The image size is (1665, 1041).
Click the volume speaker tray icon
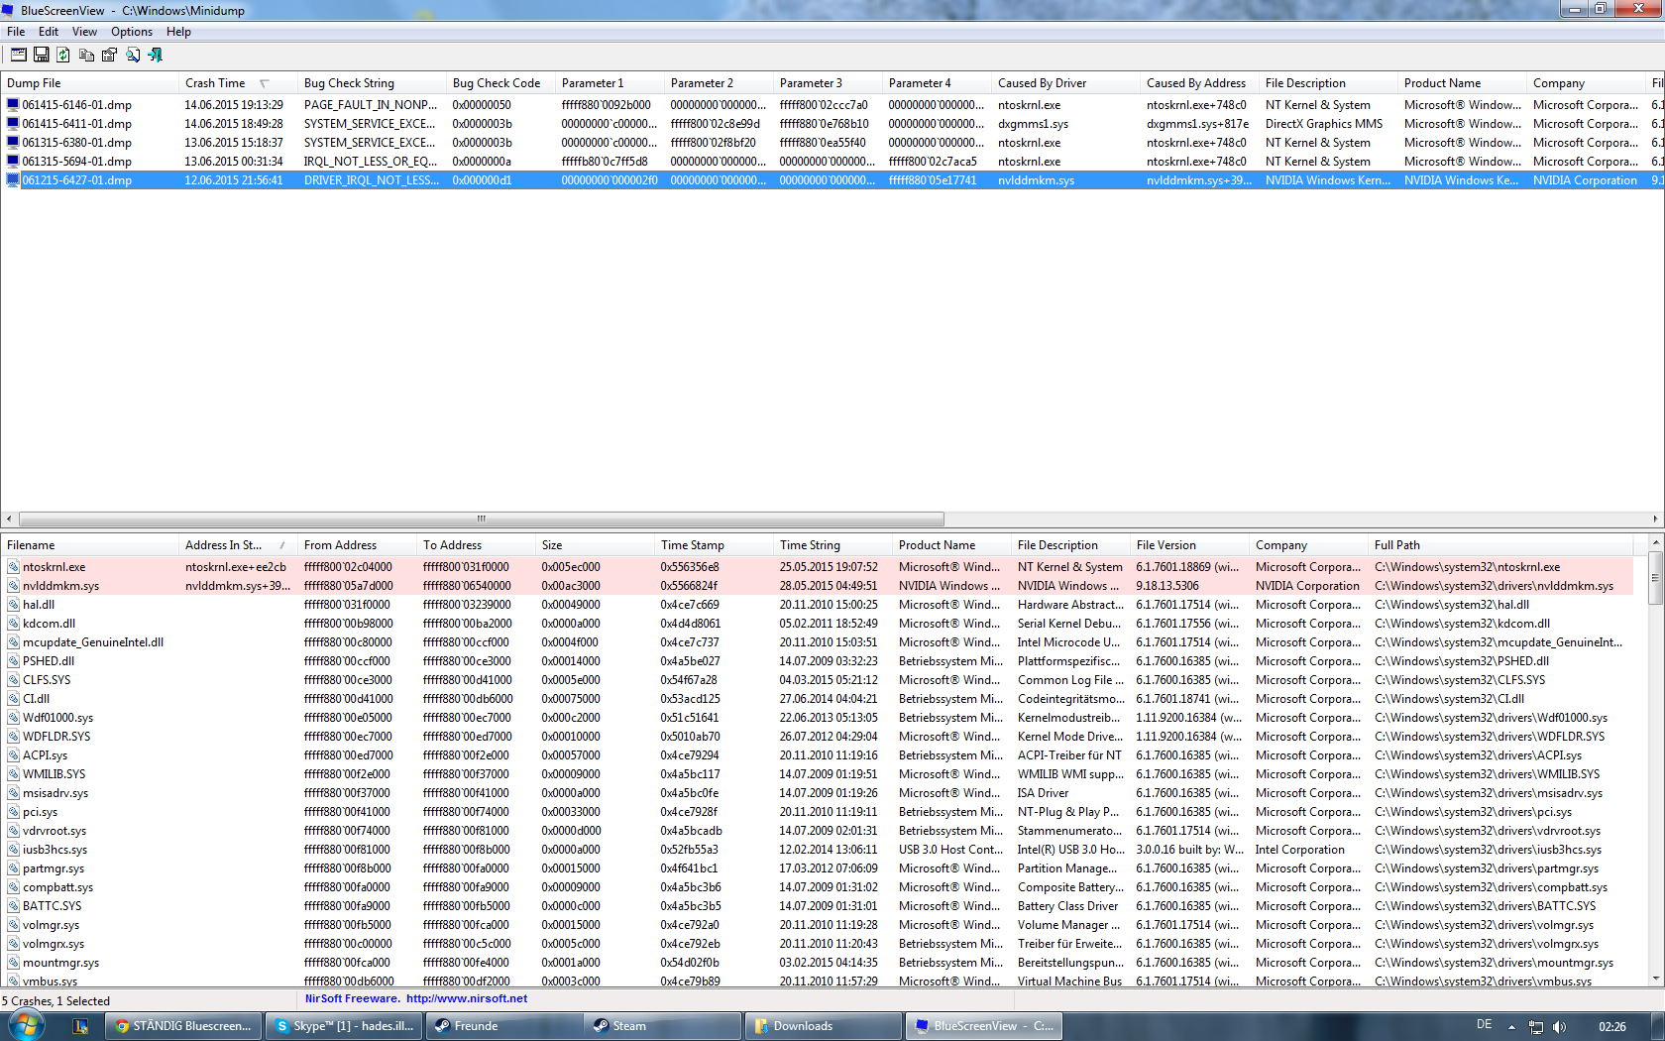pos(1559,1026)
